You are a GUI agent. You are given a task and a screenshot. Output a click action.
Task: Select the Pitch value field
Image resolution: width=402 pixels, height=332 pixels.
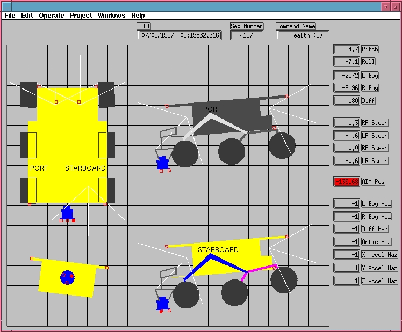click(347, 49)
